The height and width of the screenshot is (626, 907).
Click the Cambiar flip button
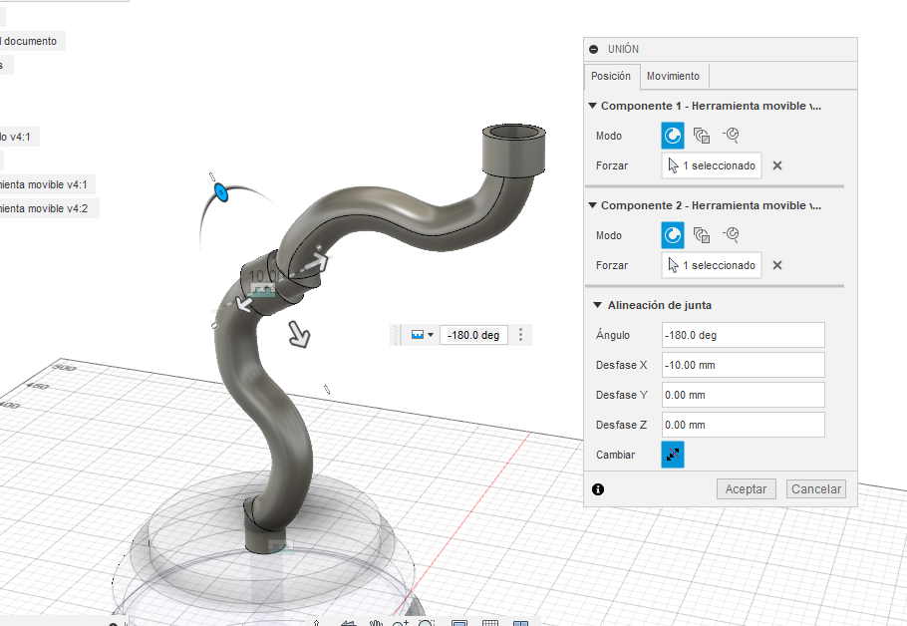672,455
